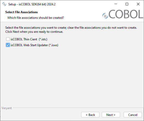The width and height of the screenshot is (144, 121).
Task: Click the large isCOBOL logo banner
Action: 123,14
